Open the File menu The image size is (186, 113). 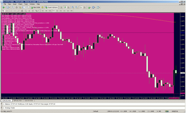coord(5,4)
